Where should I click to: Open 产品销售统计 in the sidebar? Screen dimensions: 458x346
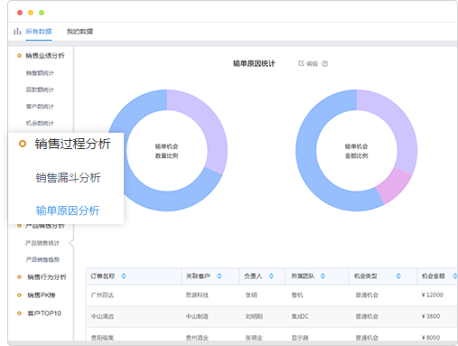[42, 243]
